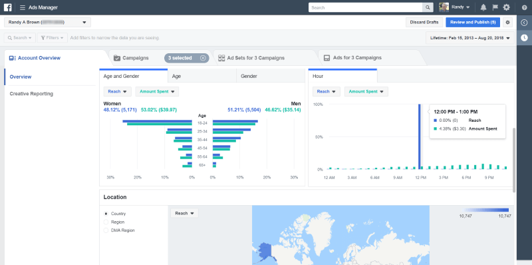This screenshot has width=532, height=265.
Task: Click the Facebook logo icon
Action: [7, 7]
